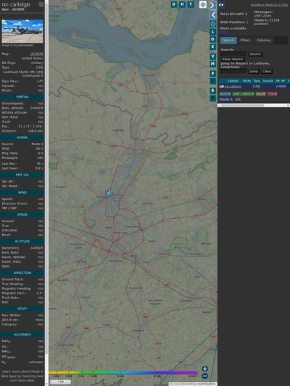The height and width of the screenshot is (386, 290).
Task: Zoom out with the minus icon
Action: (x=205, y=376)
